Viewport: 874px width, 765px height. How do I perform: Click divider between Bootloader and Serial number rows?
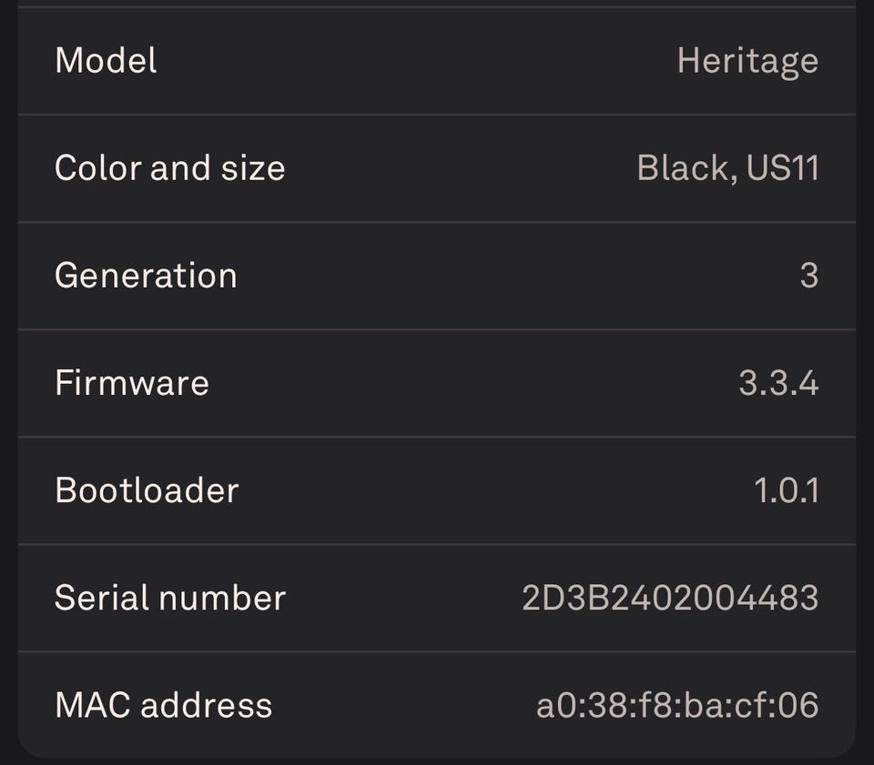pyautogui.click(x=437, y=544)
